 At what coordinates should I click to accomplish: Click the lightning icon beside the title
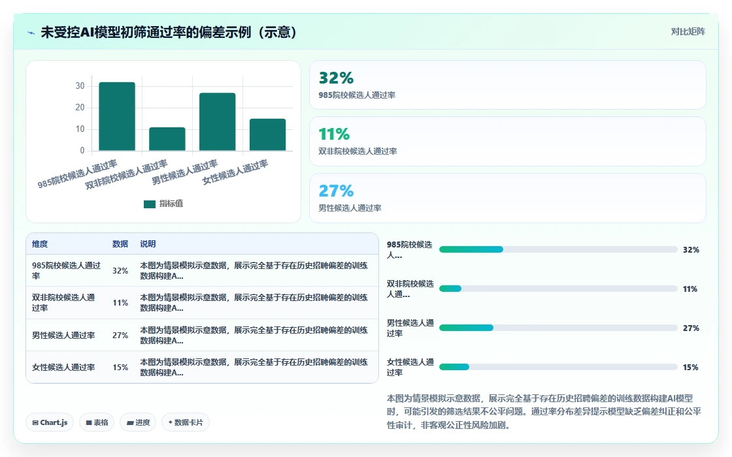pyautogui.click(x=31, y=33)
